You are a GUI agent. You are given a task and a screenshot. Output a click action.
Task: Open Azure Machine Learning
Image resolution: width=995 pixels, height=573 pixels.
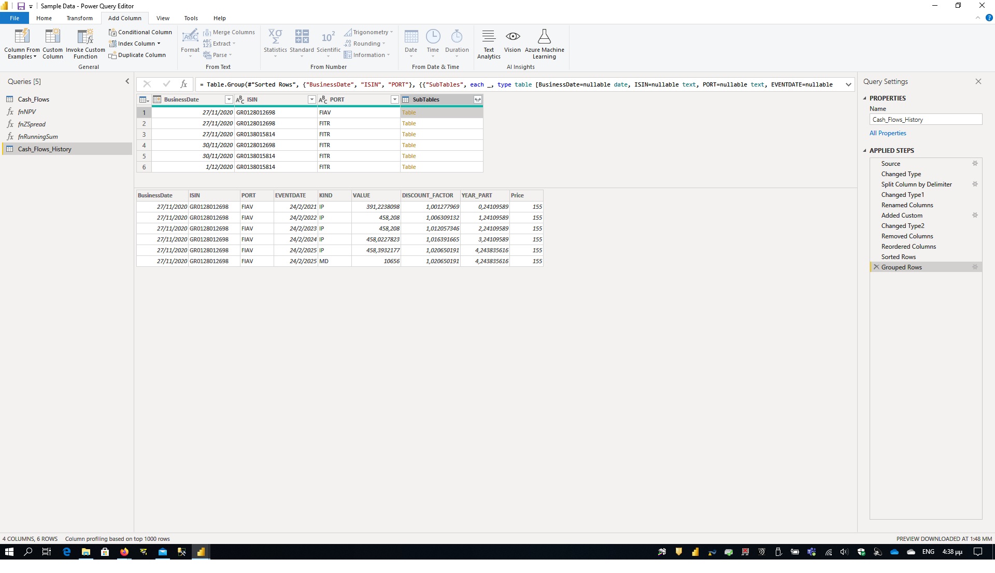point(544,44)
